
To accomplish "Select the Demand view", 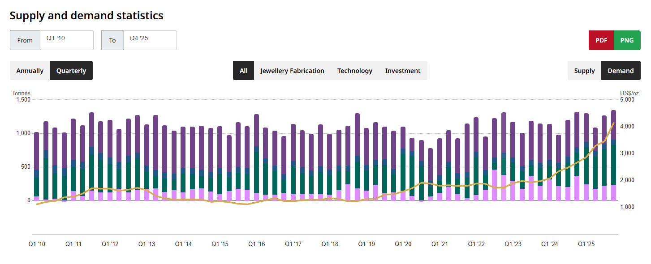I will (x=621, y=71).
